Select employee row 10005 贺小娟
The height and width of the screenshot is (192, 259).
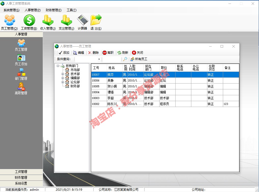165,86
